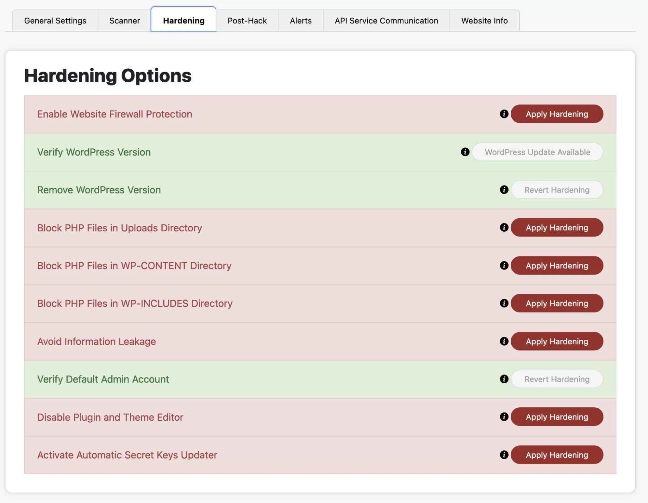Click the 'Hardening Options' heading

[108, 75]
